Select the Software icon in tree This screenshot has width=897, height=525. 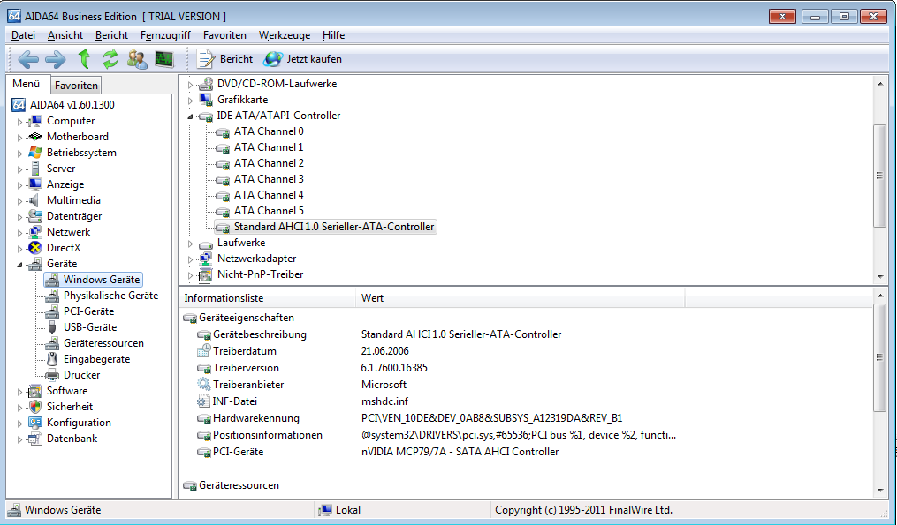pyautogui.click(x=35, y=391)
